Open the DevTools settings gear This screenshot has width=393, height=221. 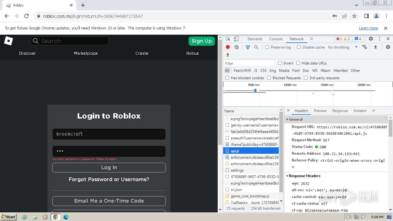click(371, 39)
